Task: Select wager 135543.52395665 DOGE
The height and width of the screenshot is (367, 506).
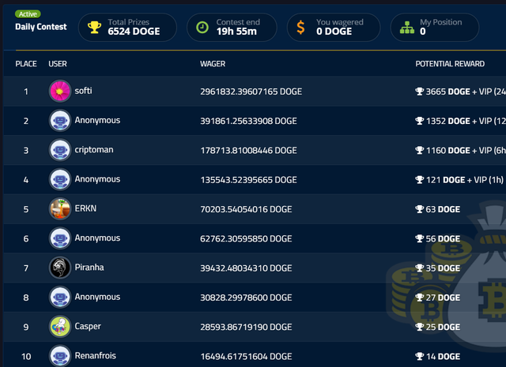Action: (248, 180)
